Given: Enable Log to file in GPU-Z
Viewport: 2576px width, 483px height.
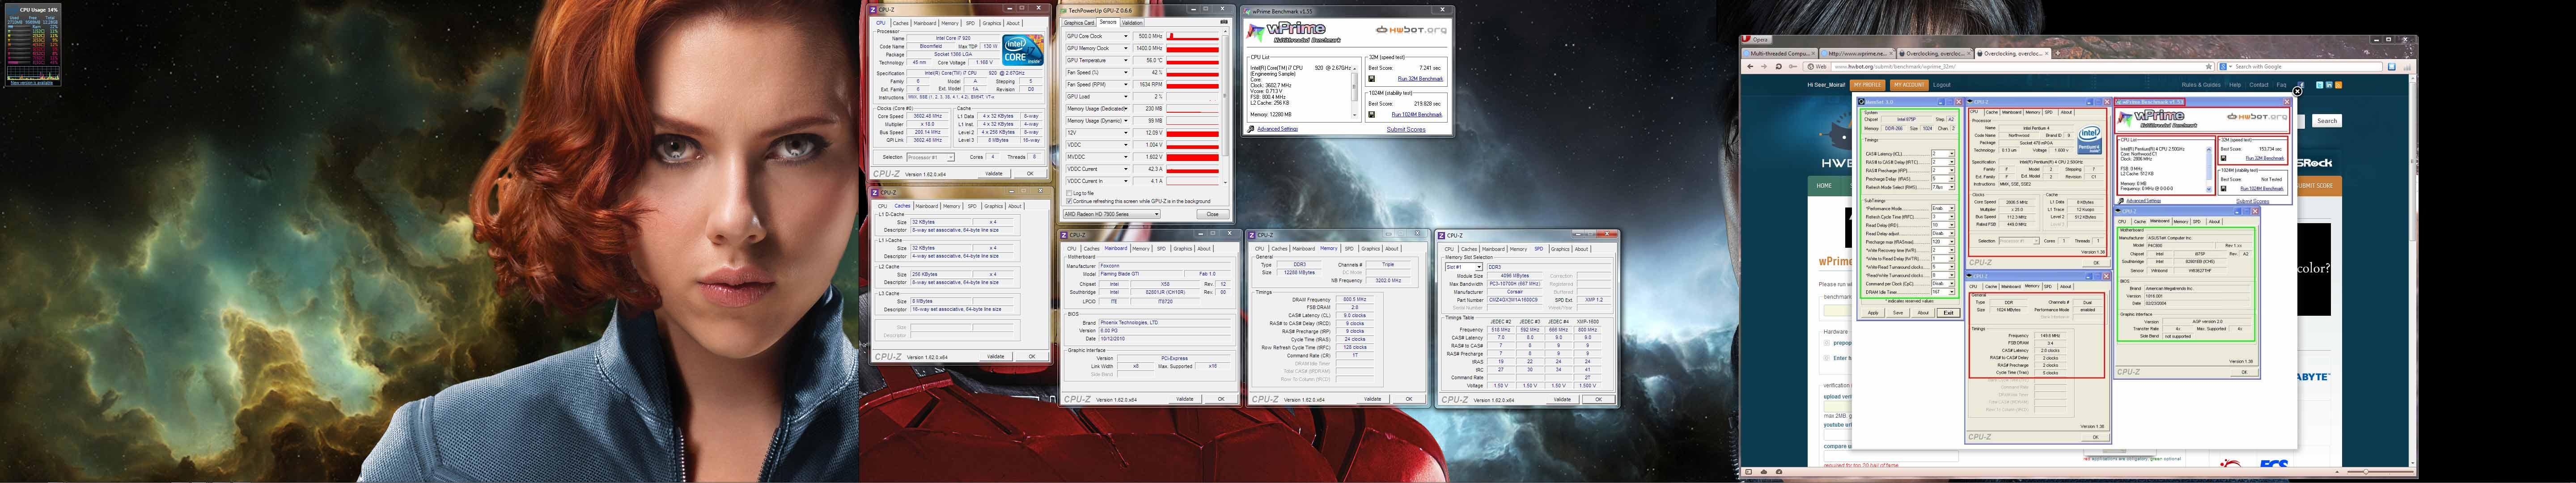Looking at the screenshot, I should click(1069, 193).
